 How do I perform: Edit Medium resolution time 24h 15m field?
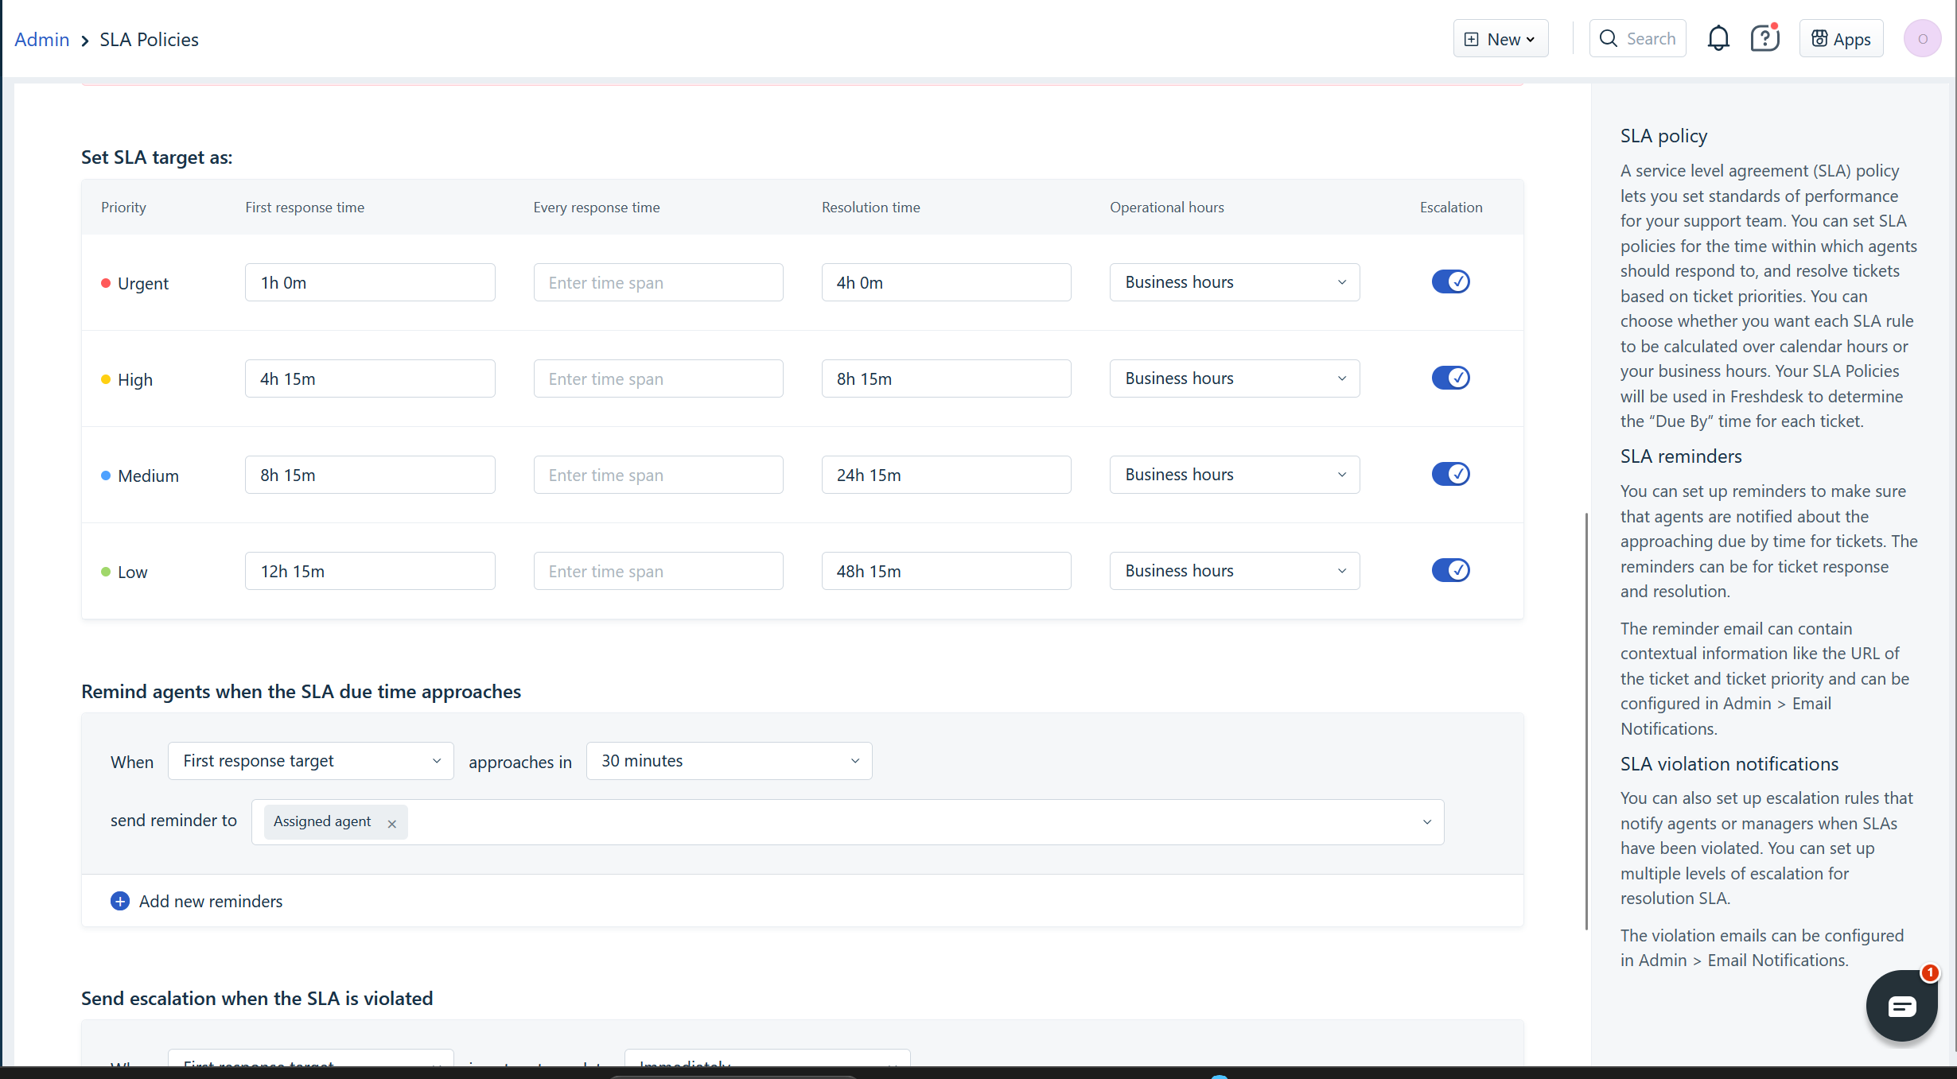(946, 475)
